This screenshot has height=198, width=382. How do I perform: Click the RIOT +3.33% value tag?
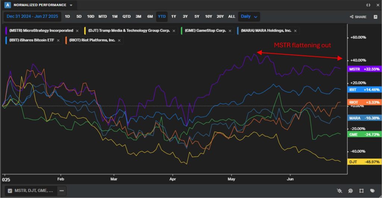364,102
